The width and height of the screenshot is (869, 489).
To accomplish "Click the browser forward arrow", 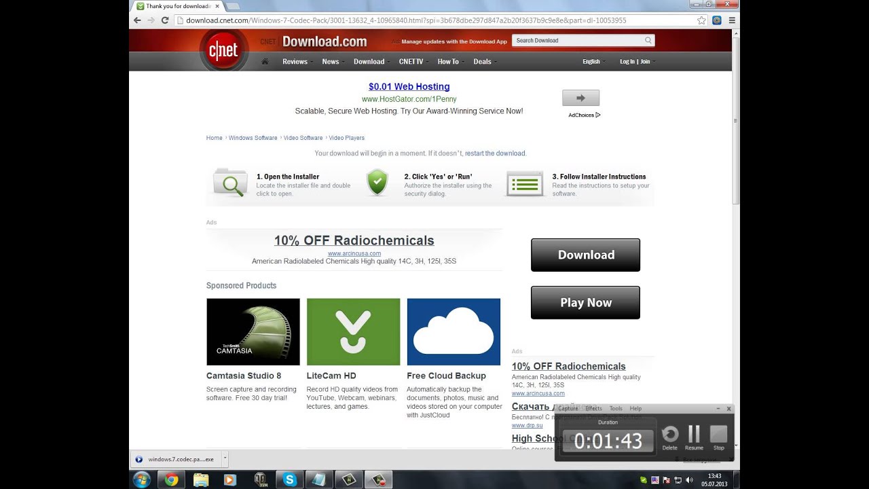I will (151, 20).
